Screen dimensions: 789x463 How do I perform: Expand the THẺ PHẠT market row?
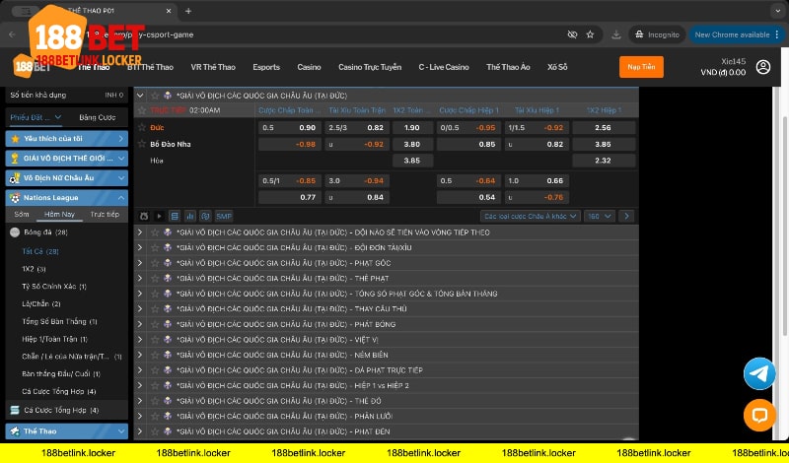pyautogui.click(x=140, y=279)
